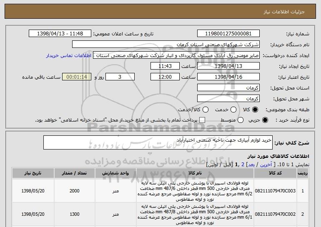Click the countdown timer 00:01:14

tap(77, 77)
